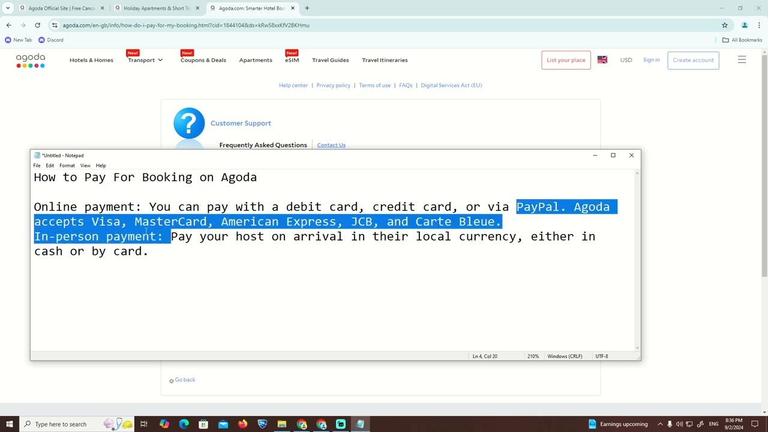Click Notepad's vertical scrollbar
The height and width of the screenshot is (432, 768).
(x=637, y=260)
